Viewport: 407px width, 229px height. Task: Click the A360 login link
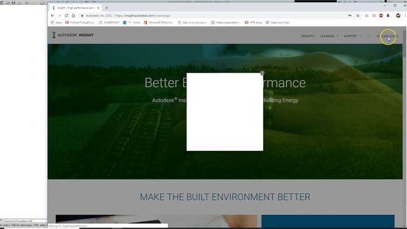[x=387, y=36]
